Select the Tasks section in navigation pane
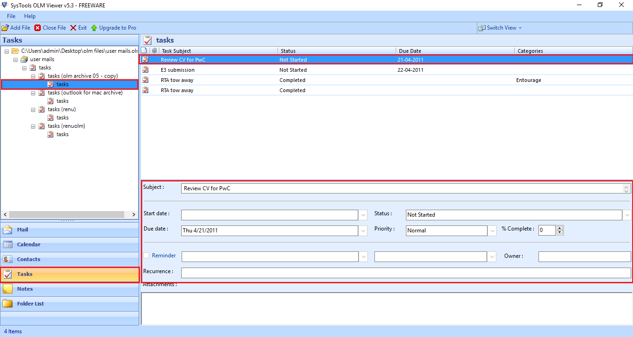The image size is (633, 337). 70,274
